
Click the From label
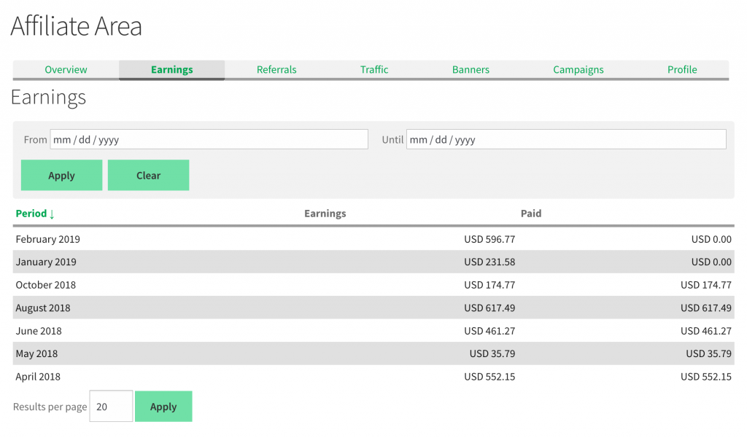click(x=35, y=139)
